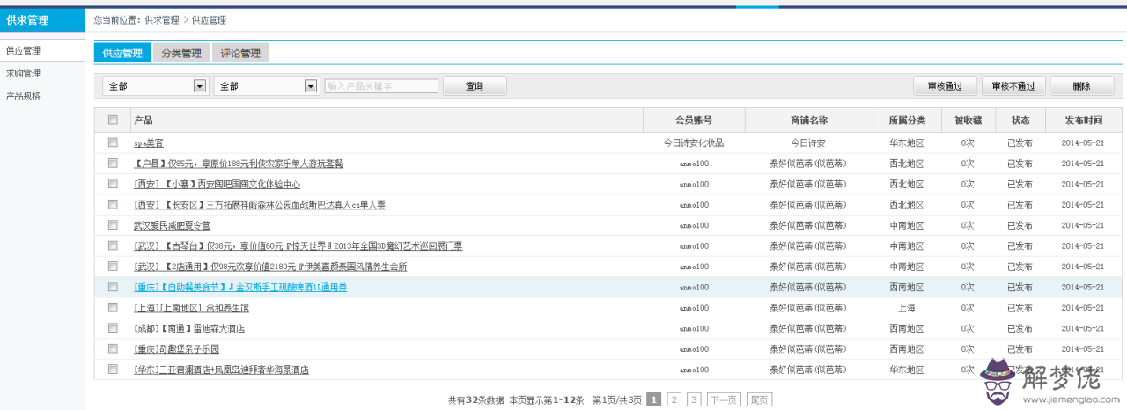Focus the product keyword input field
The width and height of the screenshot is (1127, 410).
point(381,86)
